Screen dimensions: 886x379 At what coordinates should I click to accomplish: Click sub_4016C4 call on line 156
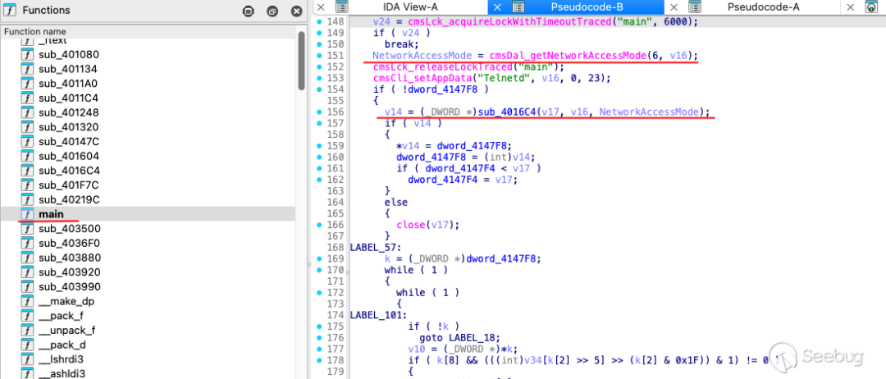pyautogui.click(x=507, y=112)
